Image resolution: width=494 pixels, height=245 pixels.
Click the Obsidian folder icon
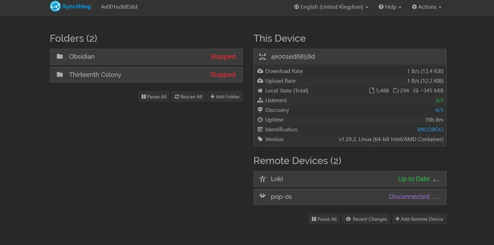(x=60, y=57)
